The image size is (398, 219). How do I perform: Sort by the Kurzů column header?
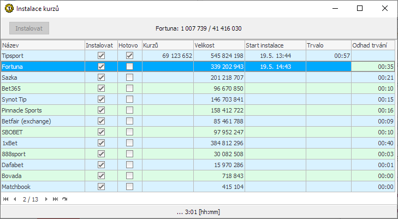coord(168,45)
